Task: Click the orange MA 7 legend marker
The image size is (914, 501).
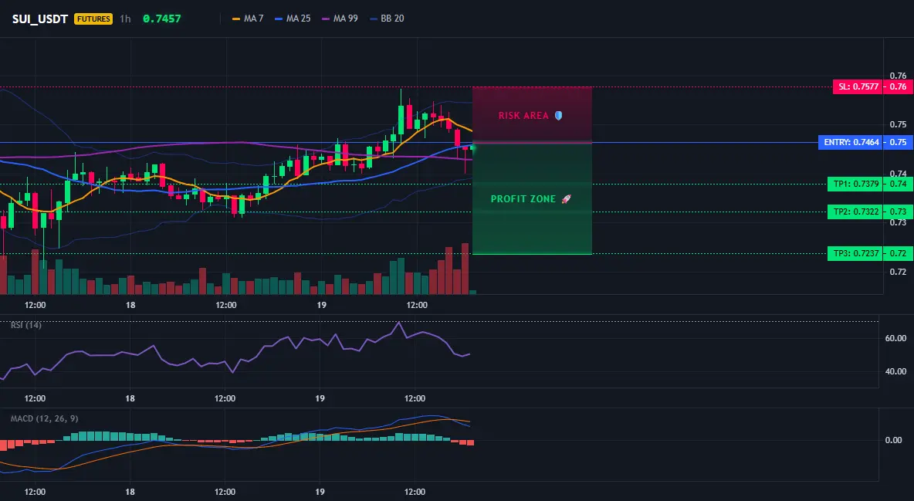Action: click(236, 19)
